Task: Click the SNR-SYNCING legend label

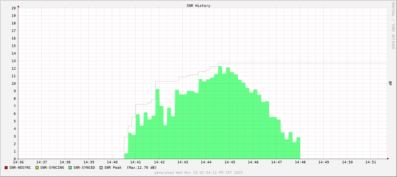Action: click(52, 168)
